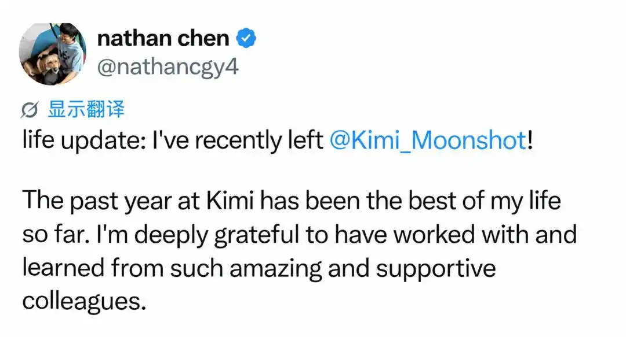Click the word 'grateful' in the tweet
The width and height of the screenshot is (626, 337).
coord(256,235)
